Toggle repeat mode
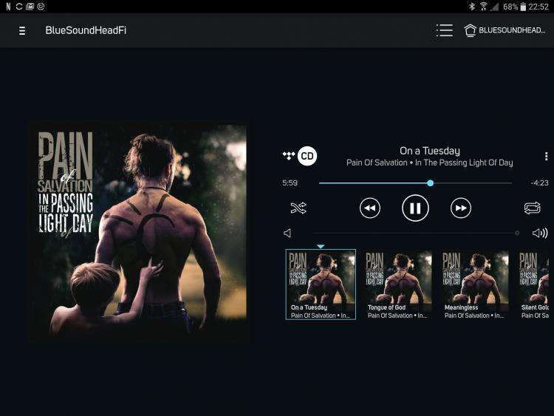Screen dimensions: 554x416 (532, 208)
